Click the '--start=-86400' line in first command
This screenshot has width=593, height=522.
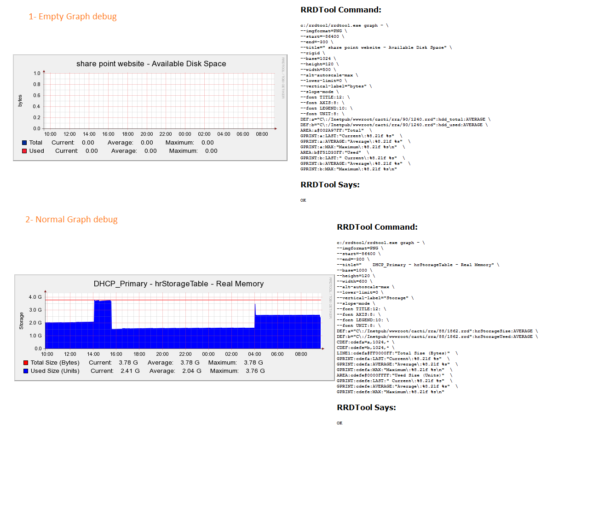(x=322, y=36)
